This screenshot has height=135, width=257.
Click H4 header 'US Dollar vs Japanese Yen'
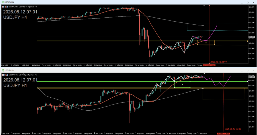pos(28,7)
